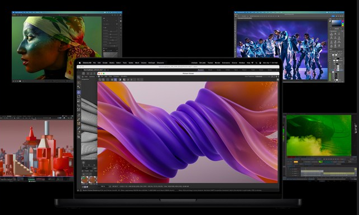This screenshot has width=359, height=215.
Task: Click the macOS Spotlight search icon
Action: pyautogui.click(x=256, y=63)
